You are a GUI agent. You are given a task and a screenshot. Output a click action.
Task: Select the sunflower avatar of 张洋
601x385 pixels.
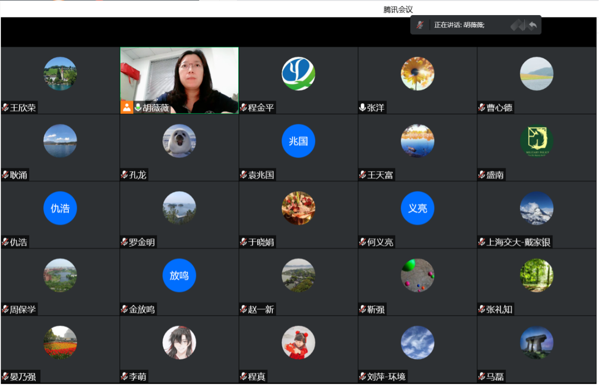417,74
